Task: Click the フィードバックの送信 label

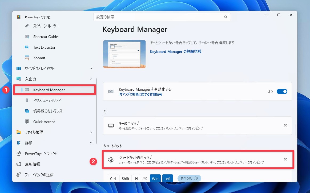Action: [x=39, y=175]
